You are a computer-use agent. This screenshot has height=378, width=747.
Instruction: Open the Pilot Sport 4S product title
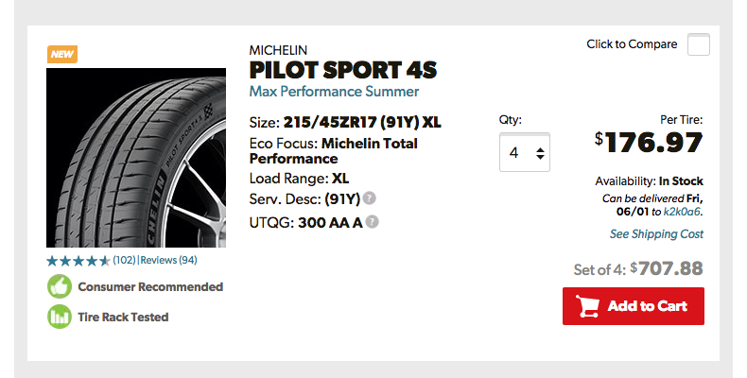point(342,71)
